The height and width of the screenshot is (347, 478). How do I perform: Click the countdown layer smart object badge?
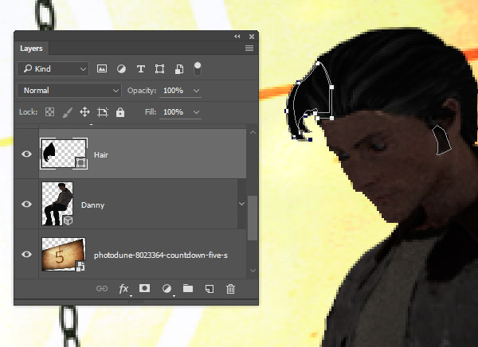pyautogui.click(x=80, y=266)
